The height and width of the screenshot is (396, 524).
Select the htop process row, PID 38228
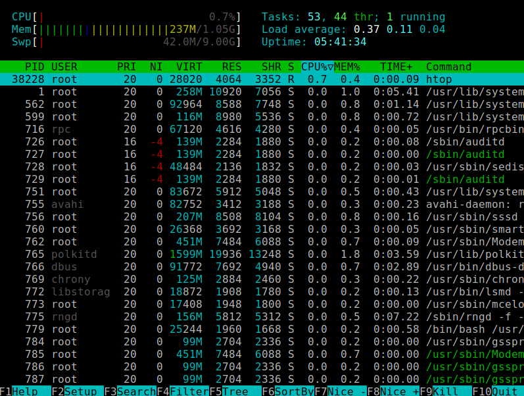[x=262, y=79]
